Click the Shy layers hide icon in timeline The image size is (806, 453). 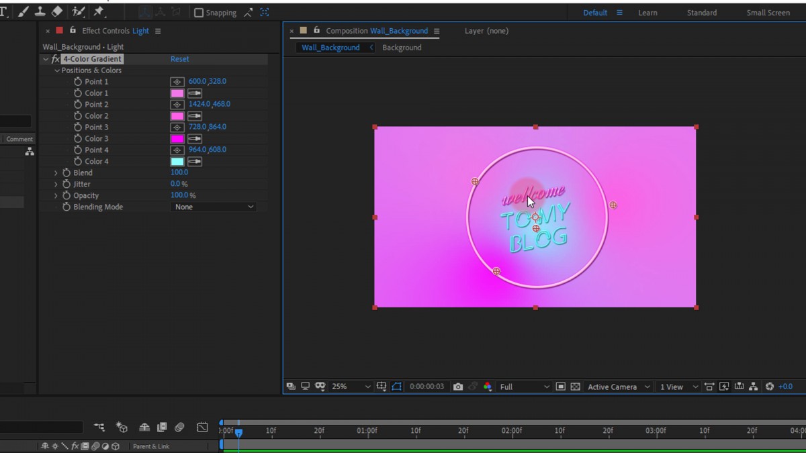(144, 427)
